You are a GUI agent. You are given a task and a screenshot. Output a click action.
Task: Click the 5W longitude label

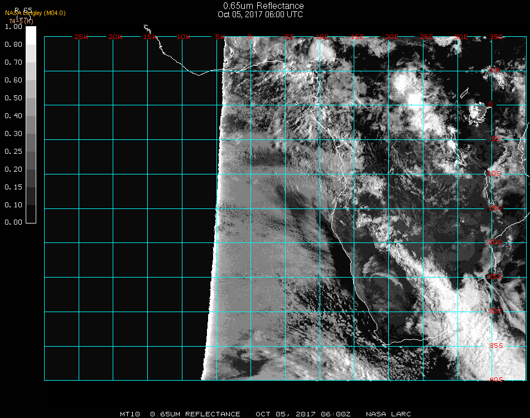[220, 37]
